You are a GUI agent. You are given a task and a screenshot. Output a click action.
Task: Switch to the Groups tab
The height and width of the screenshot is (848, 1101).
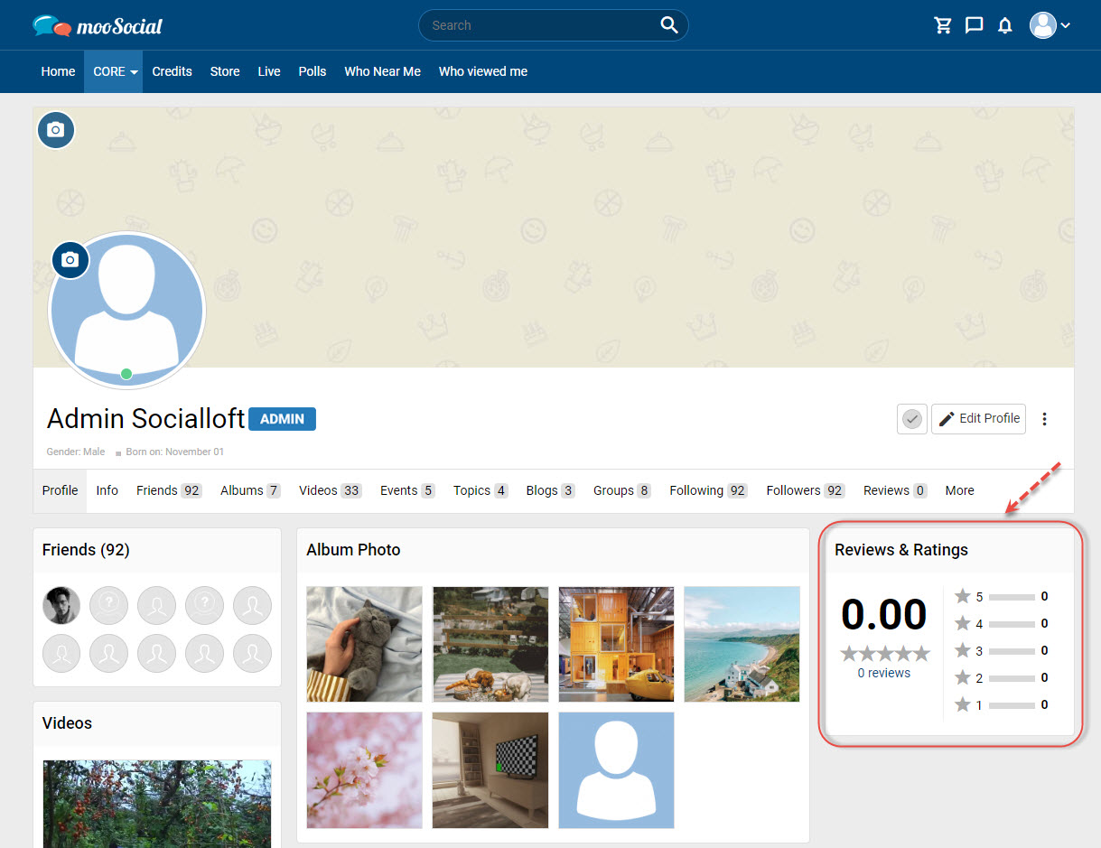point(622,491)
